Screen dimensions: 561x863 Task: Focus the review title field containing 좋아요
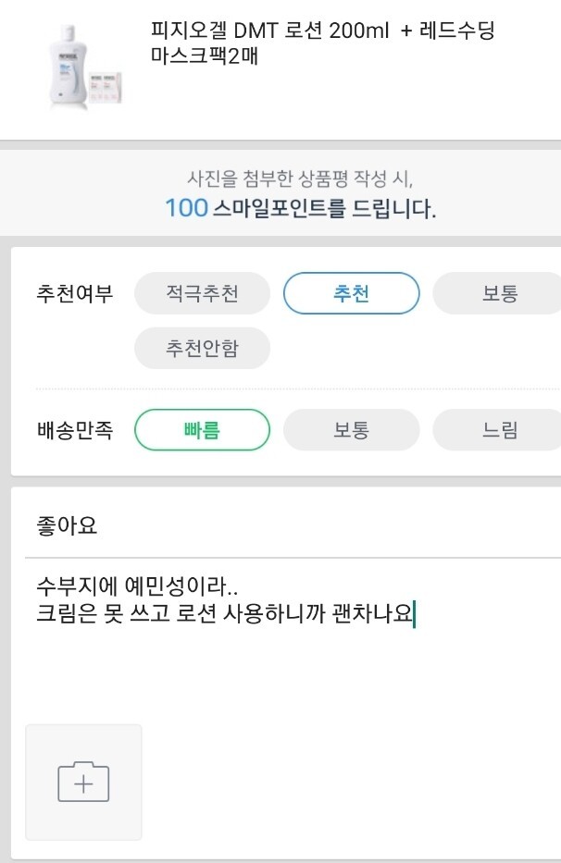point(293,525)
